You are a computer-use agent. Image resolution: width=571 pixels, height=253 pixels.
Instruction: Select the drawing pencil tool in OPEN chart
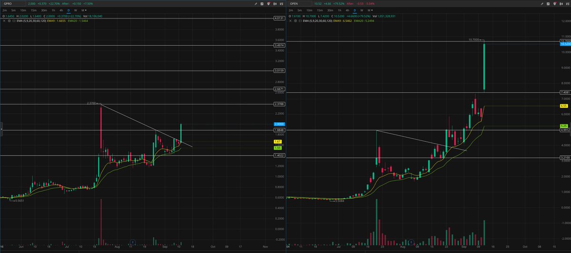[542, 4]
